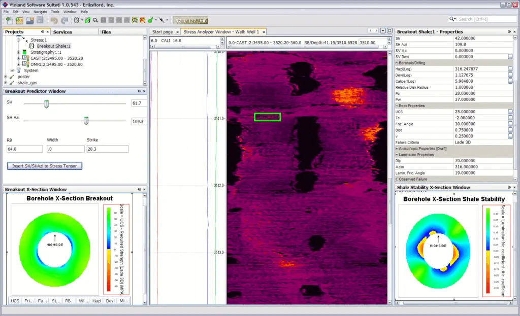Click the Strike input field

107,149
